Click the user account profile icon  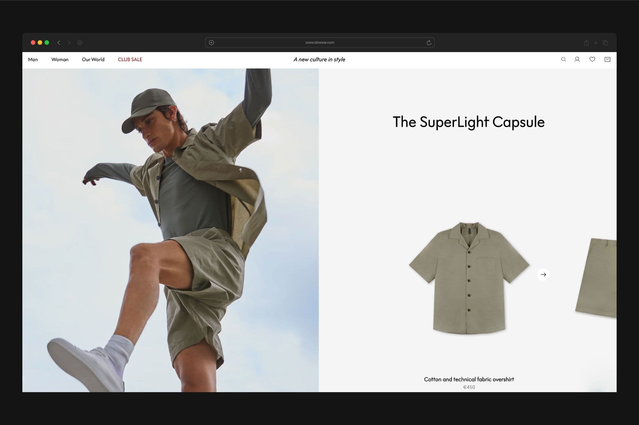577,59
